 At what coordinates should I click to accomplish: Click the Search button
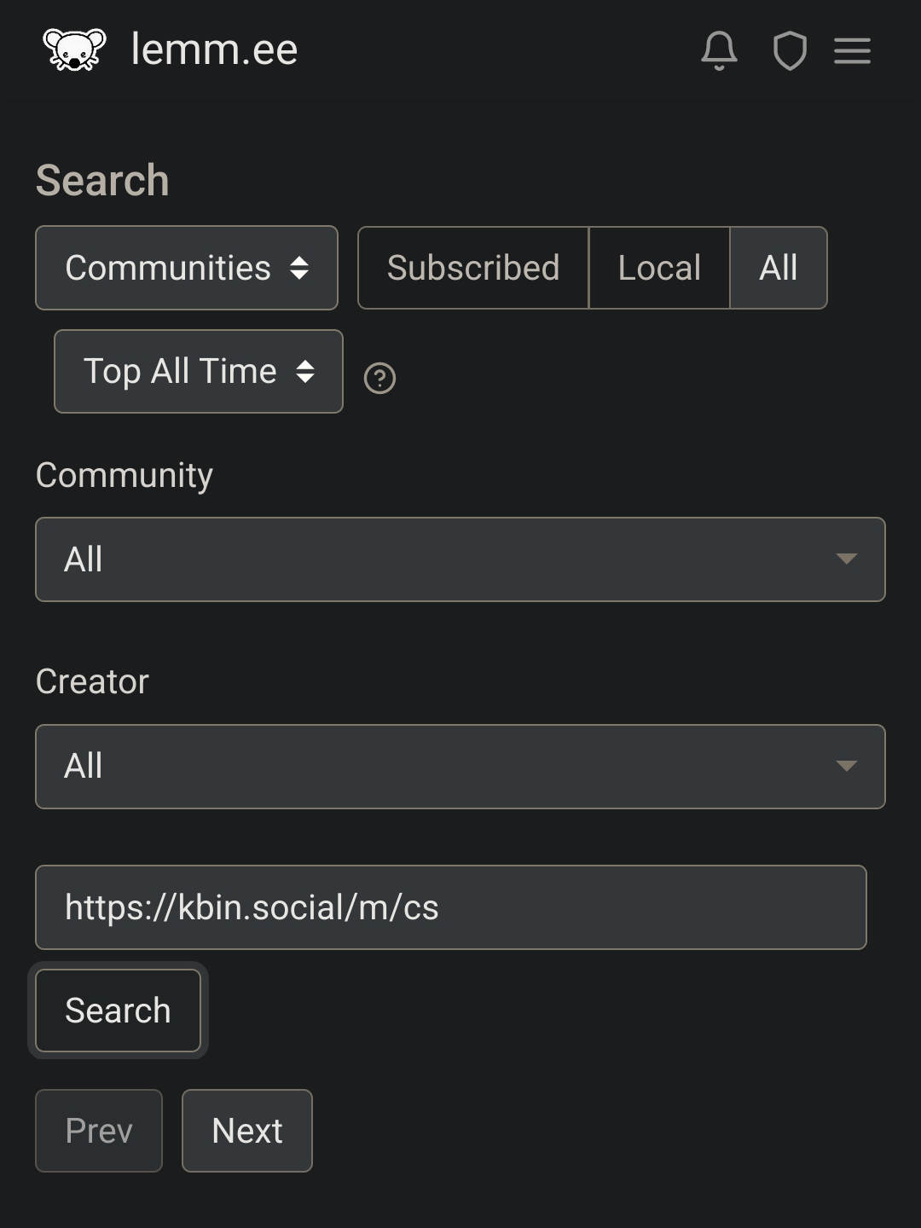119,1011
